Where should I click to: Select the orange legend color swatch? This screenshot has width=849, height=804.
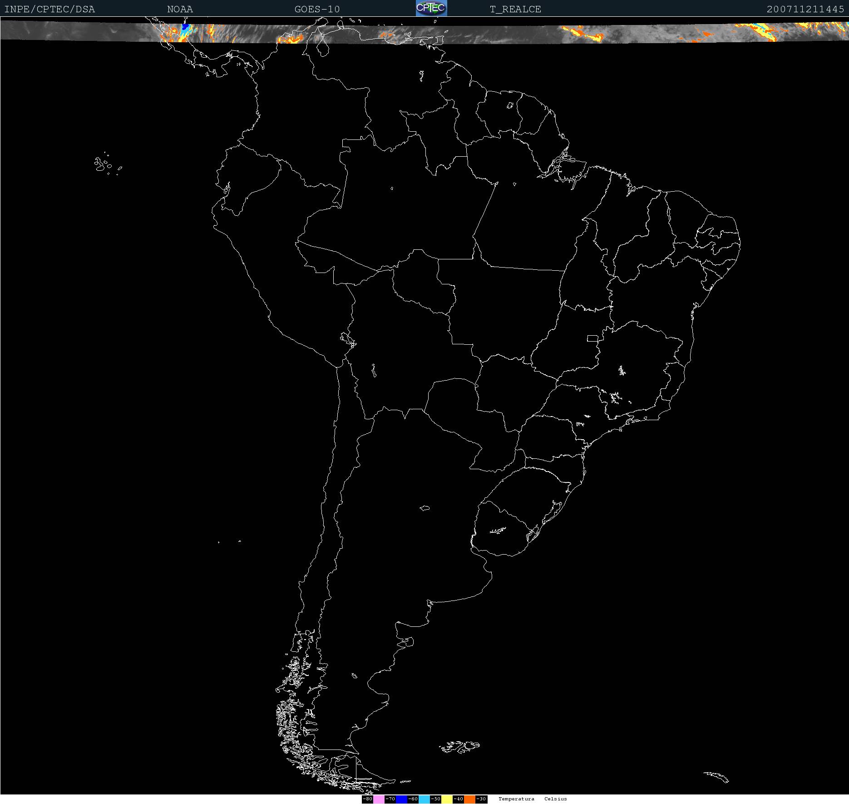click(469, 799)
